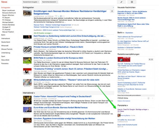Screen dimensions: 159x128
Task: Open the Guttenberg meldet sich zurück headline
Action: [x=69, y=36]
